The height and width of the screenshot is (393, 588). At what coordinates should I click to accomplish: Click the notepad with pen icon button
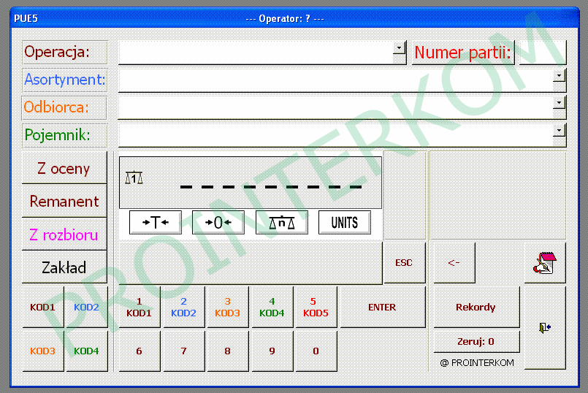545,263
